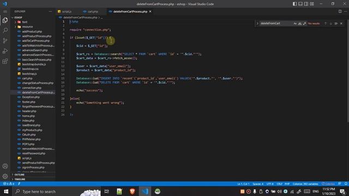Screen dimensions: 349x196
Task: Open the Extensions view
Action: (5, 61)
